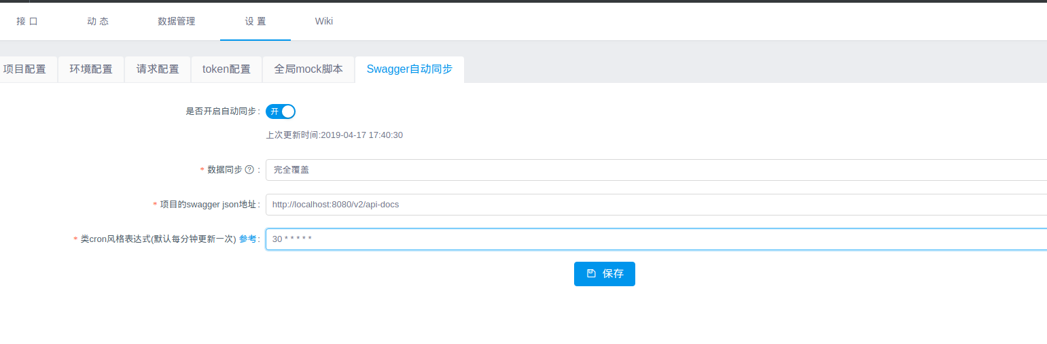Select the Swagger自动同步 tab
Image resolution: width=1047 pixels, height=344 pixels.
pyautogui.click(x=410, y=69)
